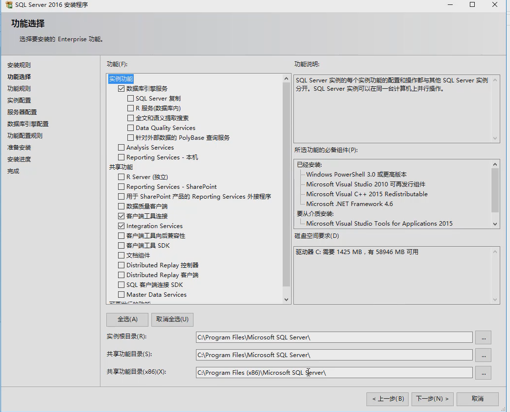Enable Master Data Services checkbox

coord(121,294)
